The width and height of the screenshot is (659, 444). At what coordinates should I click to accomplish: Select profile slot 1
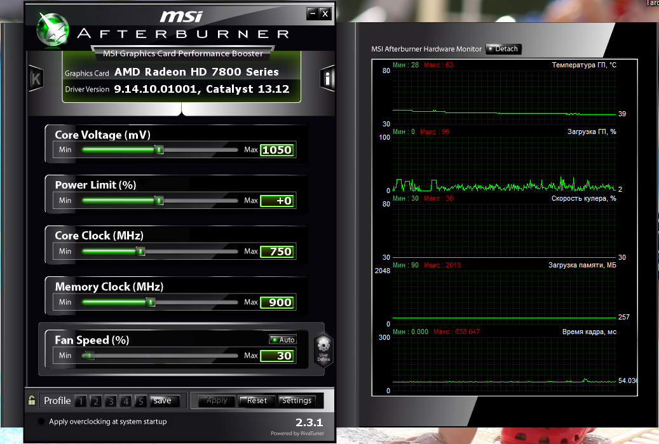81,401
